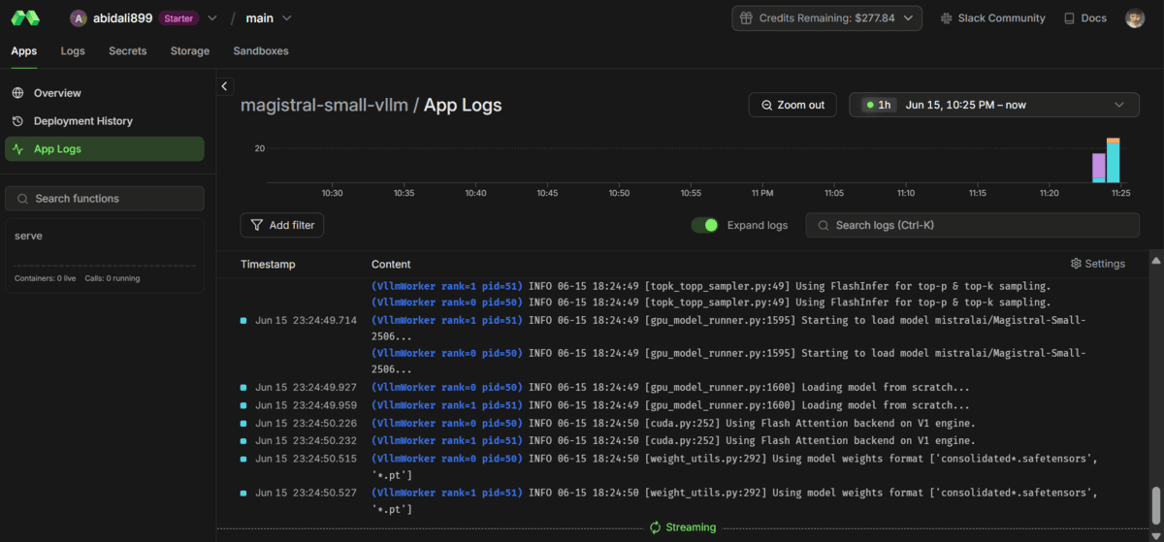Open Deployment History in the sidebar

click(x=82, y=121)
